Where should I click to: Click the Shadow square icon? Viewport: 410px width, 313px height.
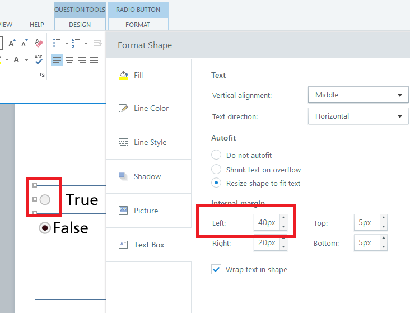(123, 176)
